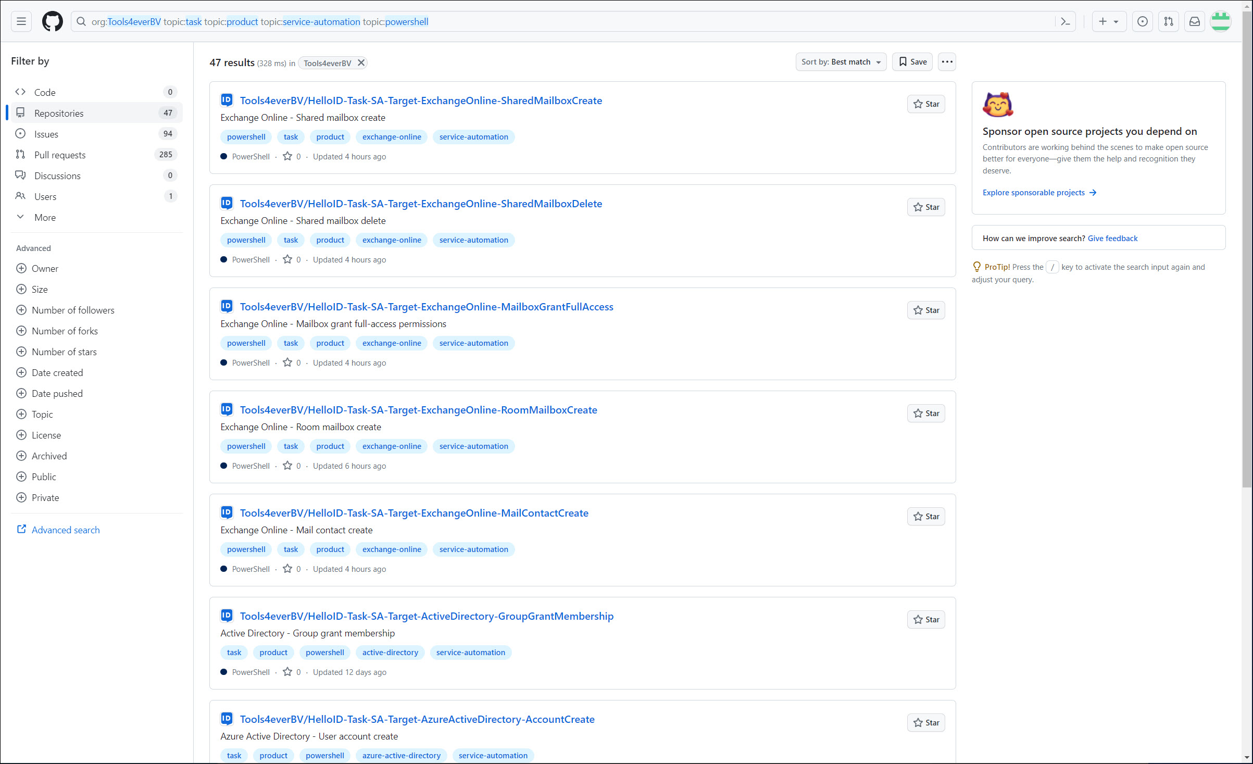The image size is (1253, 764).
Task: Filter results by Pull requests
Action: tap(96, 155)
